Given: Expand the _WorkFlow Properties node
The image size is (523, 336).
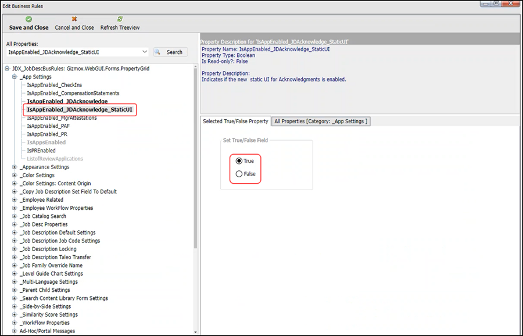Looking at the screenshot, I should click(15, 323).
